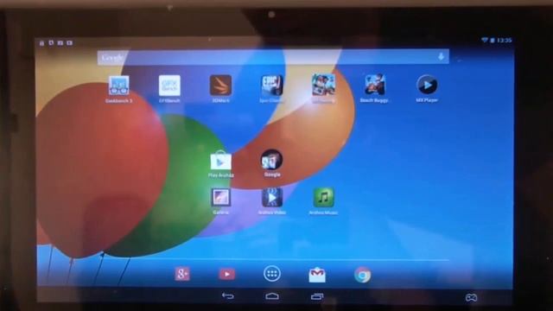Screen dimensions: 553x311
Task: Tap the Android home navigation button
Action: [272, 296]
